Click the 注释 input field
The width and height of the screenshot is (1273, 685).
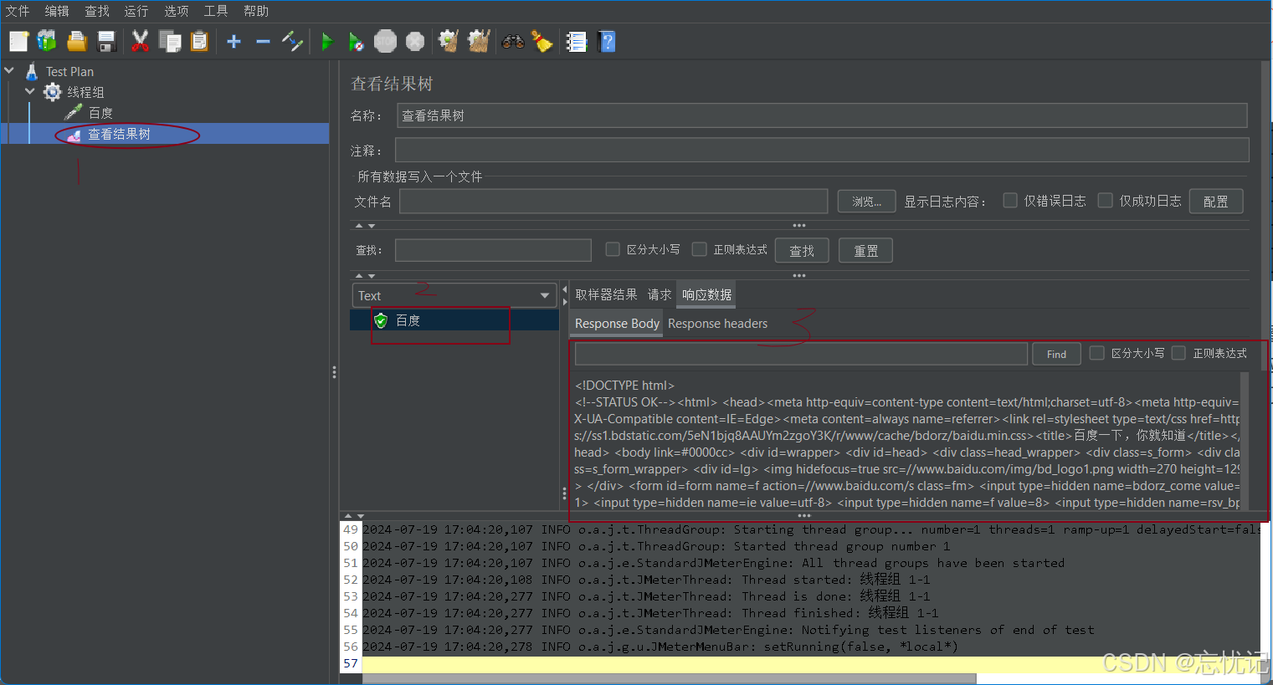tap(822, 151)
